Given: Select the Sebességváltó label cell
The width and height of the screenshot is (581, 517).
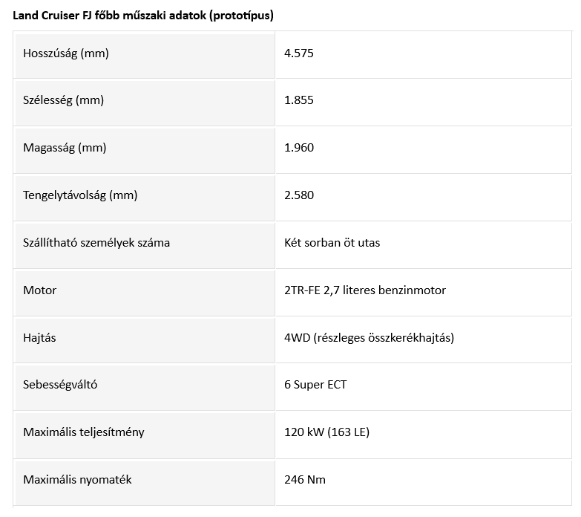Looking at the screenshot, I should point(60,385).
